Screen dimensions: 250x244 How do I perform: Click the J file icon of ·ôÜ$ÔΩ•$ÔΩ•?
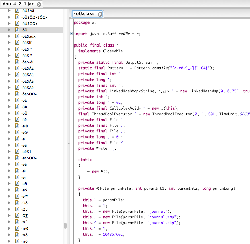[x=17, y=17]
